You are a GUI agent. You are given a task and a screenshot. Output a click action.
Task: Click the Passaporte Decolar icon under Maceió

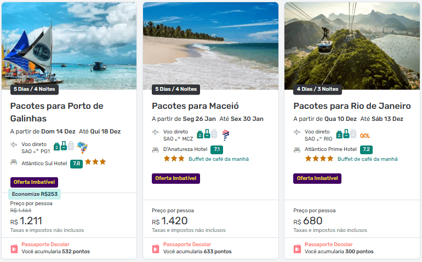tap(156, 248)
